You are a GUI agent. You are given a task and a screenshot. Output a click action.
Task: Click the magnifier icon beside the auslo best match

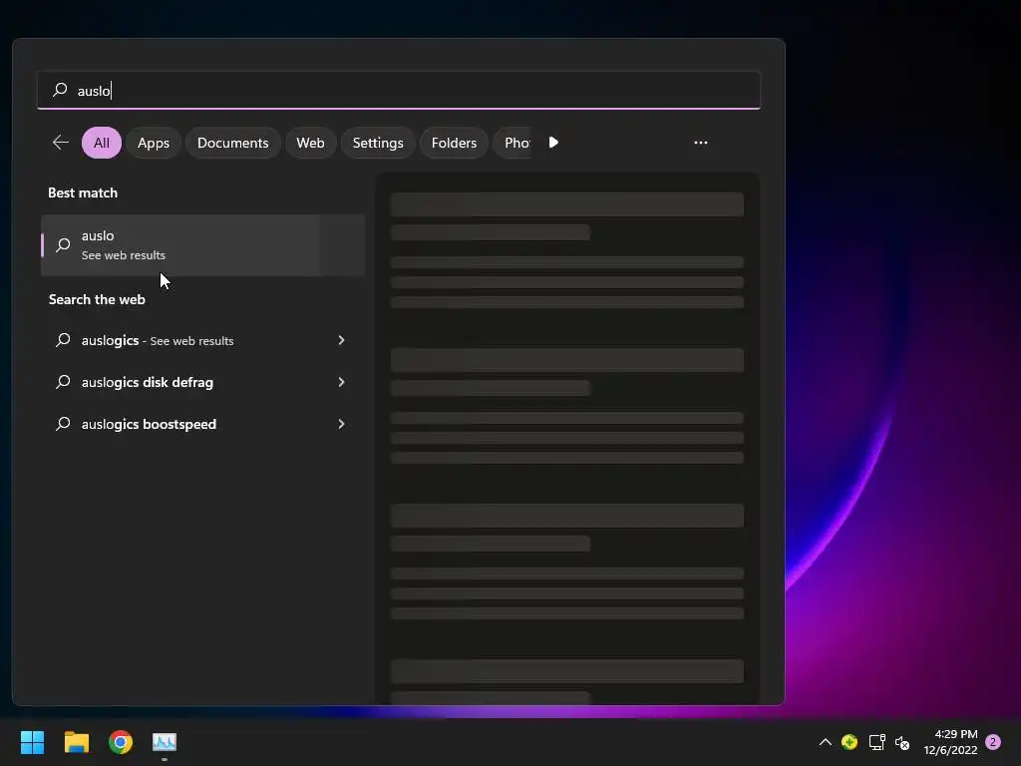click(x=63, y=245)
